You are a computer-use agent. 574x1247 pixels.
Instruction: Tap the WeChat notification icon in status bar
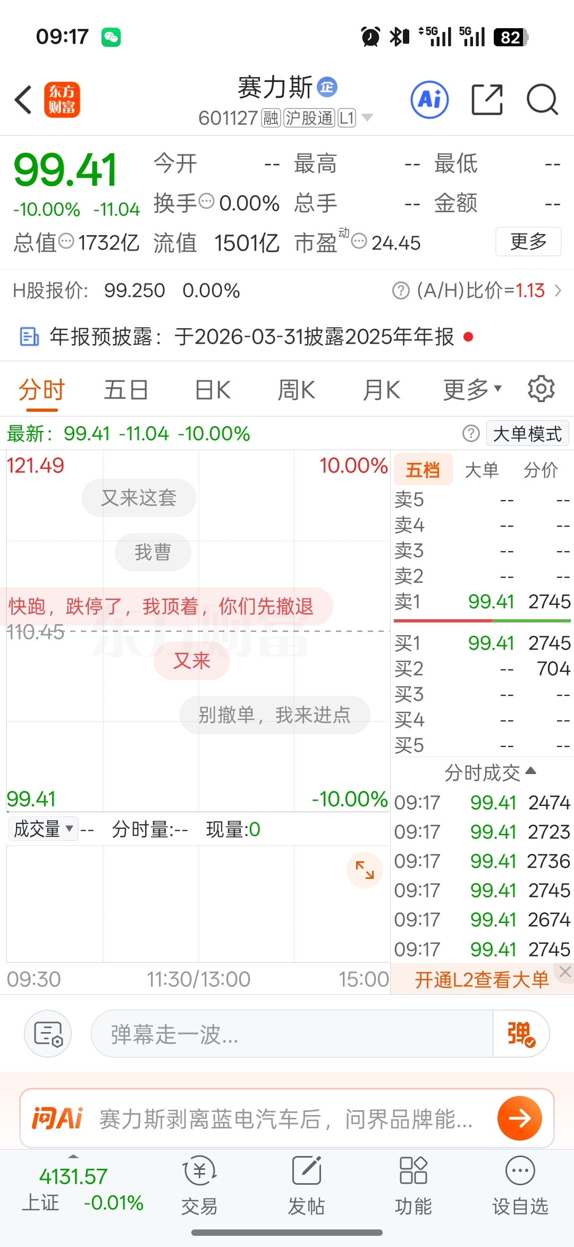[111, 37]
